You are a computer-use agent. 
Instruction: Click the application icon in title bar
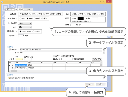coord(2,2)
